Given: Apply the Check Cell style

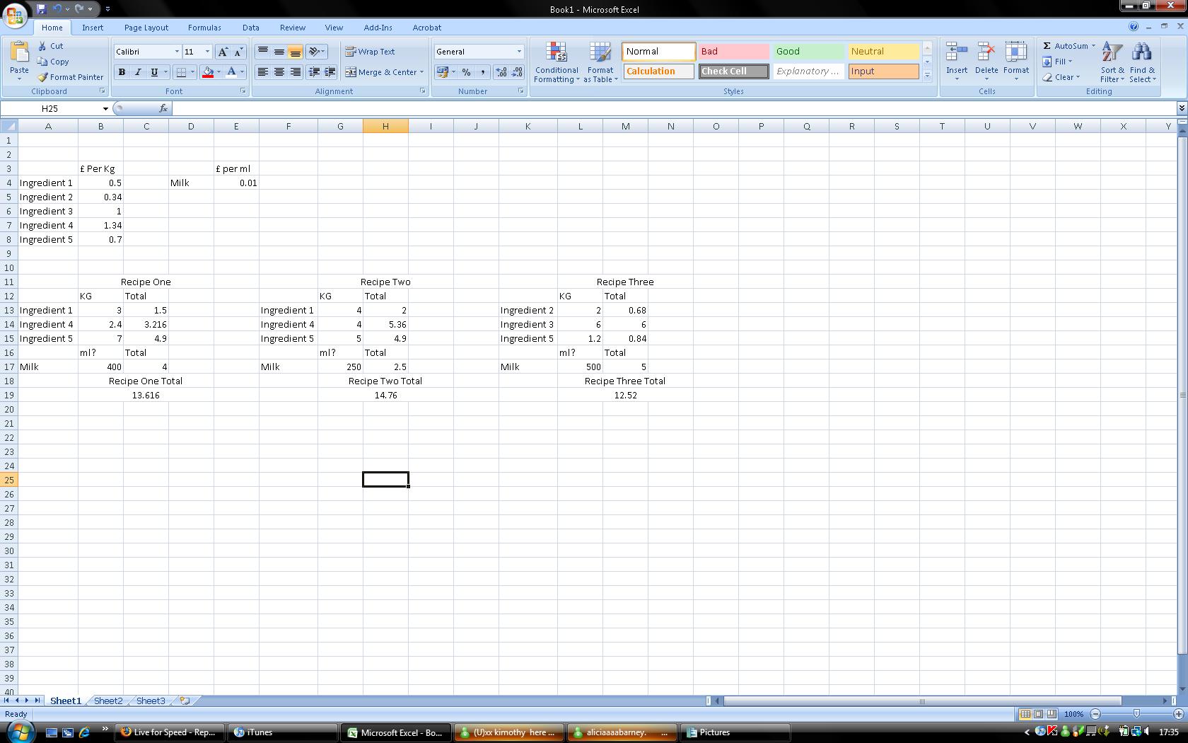Looking at the screenshot, I should tap(733, 71).
